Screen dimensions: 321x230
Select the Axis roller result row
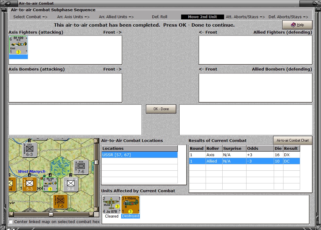tap(244, 155)
